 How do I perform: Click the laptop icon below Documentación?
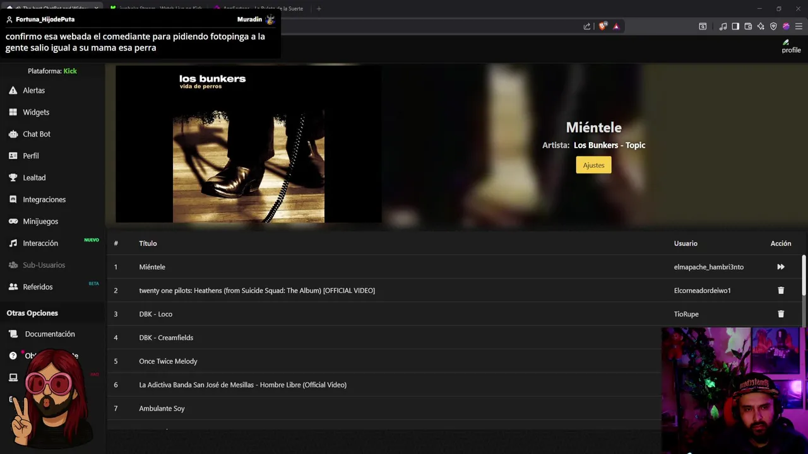click(x=13, y=378)
